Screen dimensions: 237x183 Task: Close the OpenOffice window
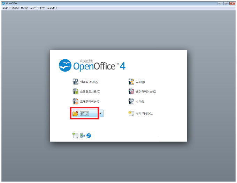(232, 3)
